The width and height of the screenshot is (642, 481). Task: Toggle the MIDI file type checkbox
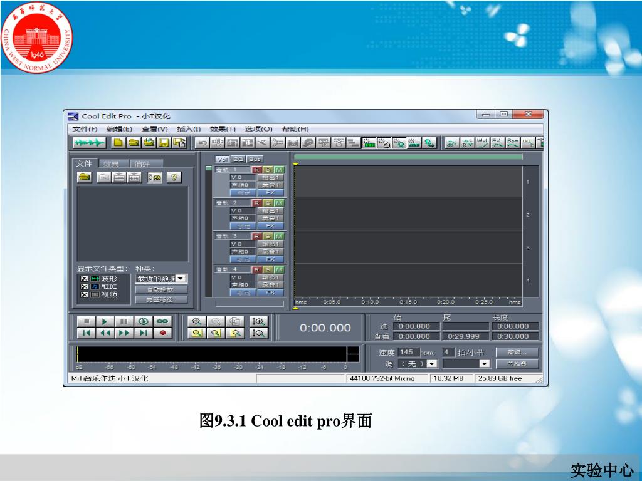coord(85,287)
